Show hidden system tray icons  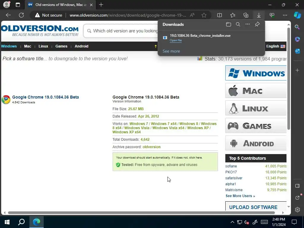[x=232, y=222]
